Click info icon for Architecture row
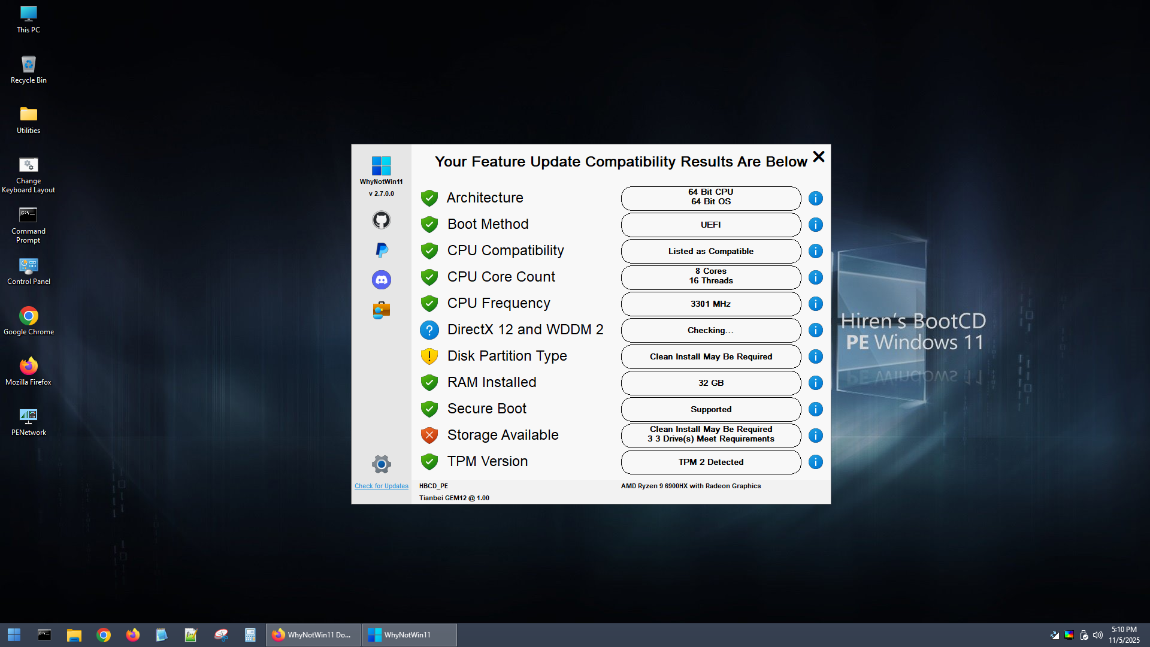 tap(815, 198)
